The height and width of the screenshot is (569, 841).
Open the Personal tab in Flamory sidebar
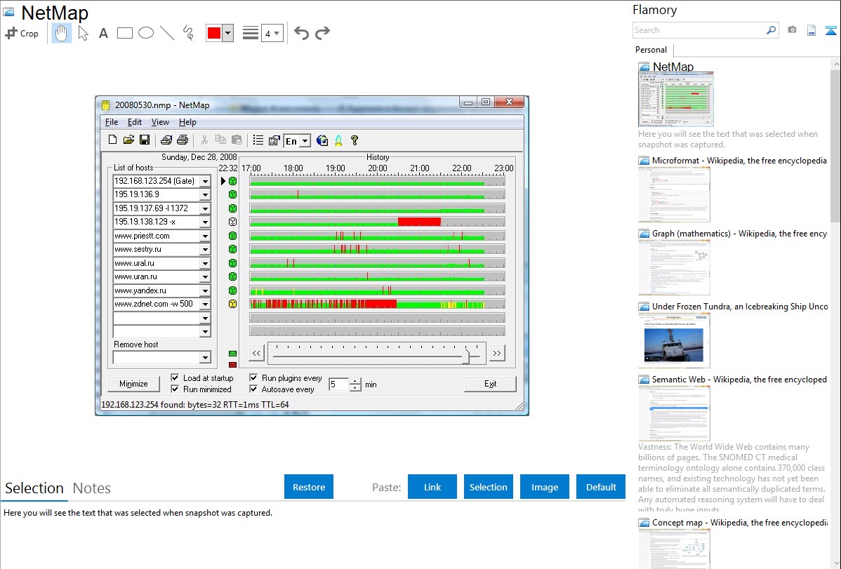pyautogui.click(x=651, y=50)
